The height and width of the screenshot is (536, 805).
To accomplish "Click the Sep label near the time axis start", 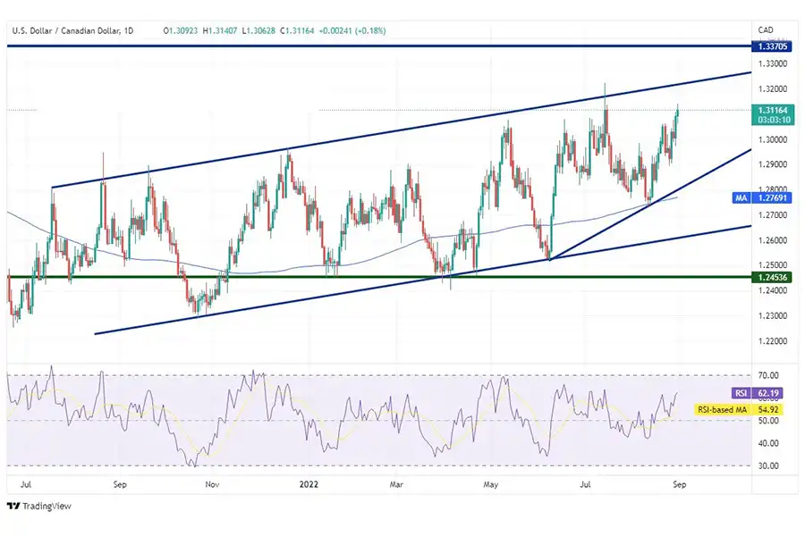I will (120, 484).
